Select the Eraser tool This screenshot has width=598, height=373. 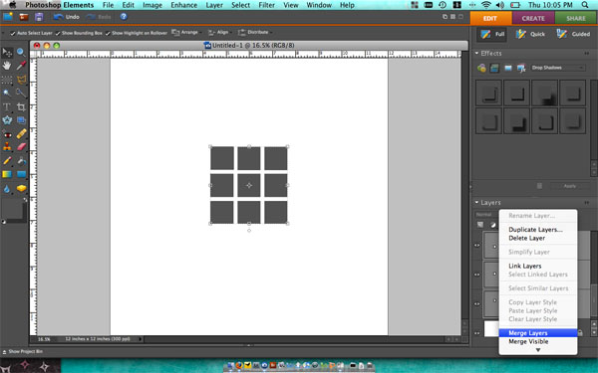pos(22,147)
